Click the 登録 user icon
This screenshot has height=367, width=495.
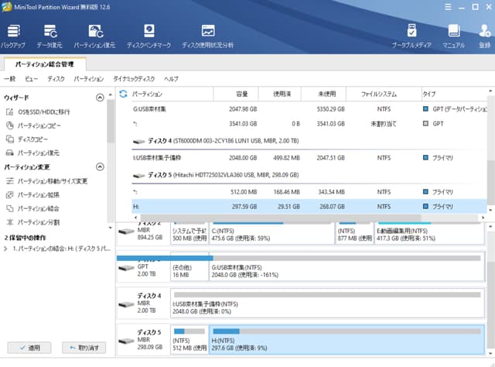(485, 36)
